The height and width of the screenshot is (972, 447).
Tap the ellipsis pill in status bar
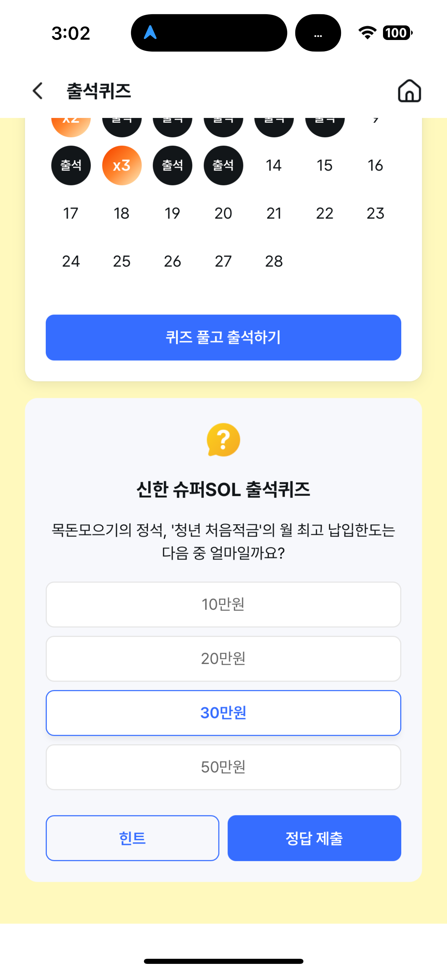(318, 33)
